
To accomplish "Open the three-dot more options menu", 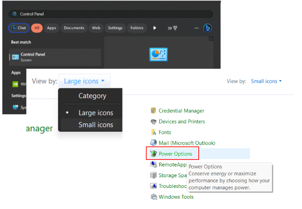I will (x=196, y=28).
